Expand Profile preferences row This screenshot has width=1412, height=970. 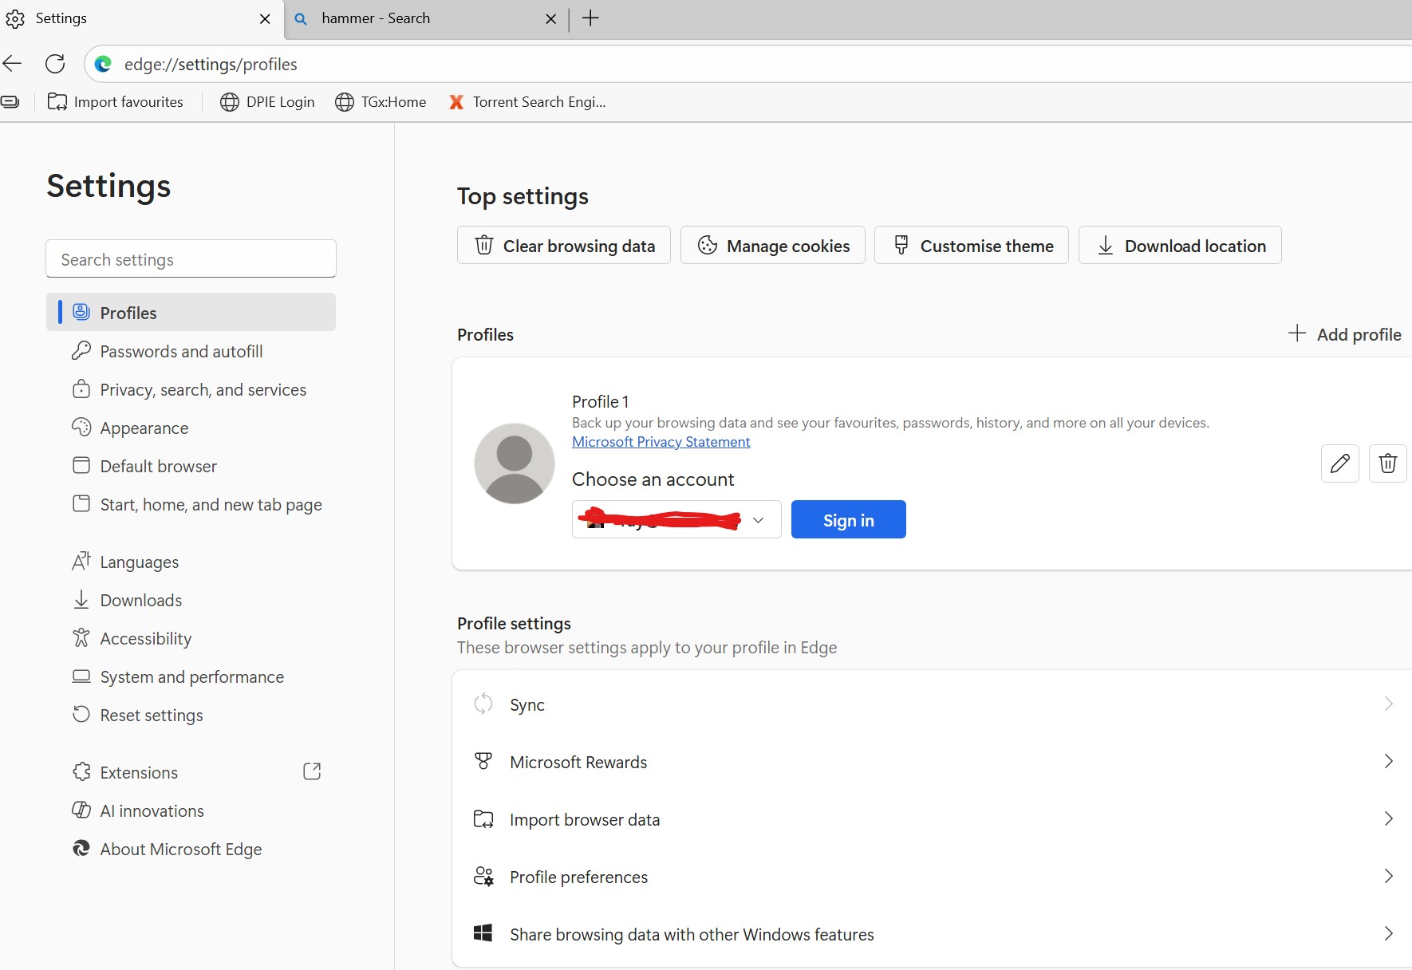[x=931, y=877]
